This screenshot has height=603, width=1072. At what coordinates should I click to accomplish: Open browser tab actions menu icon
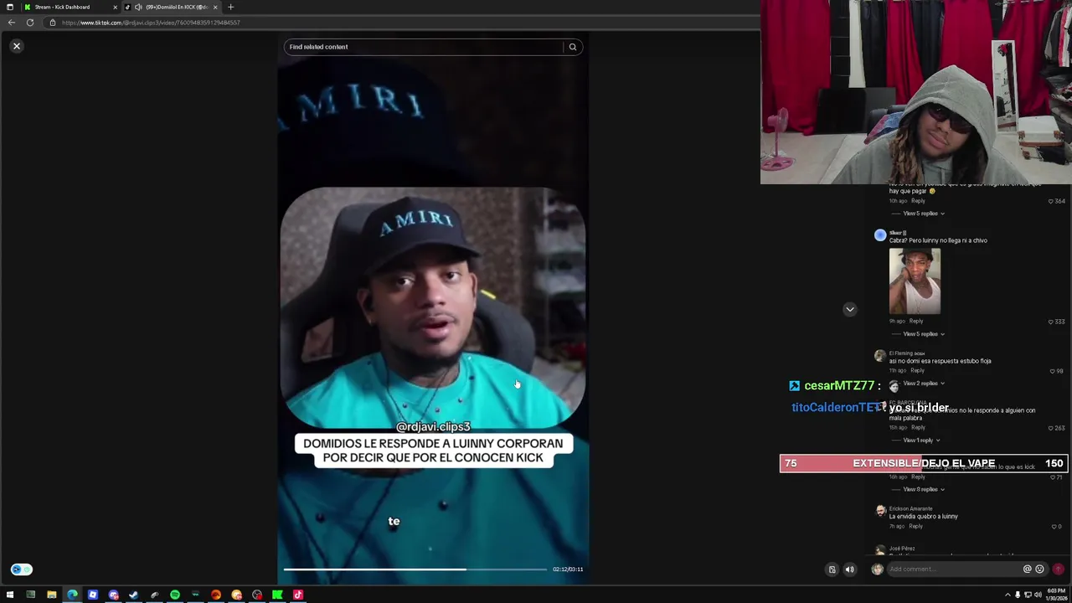tap(10, 7)
